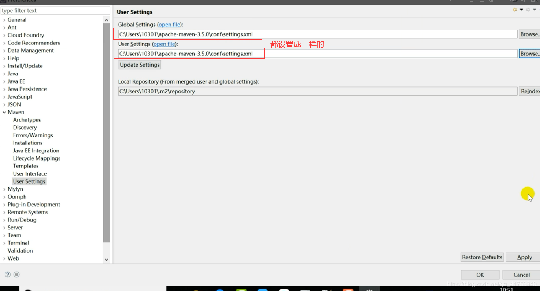Expand the Cloud Foundry node arrow
This screenshot has height=291, width=540.
click(x=4, y=35)
